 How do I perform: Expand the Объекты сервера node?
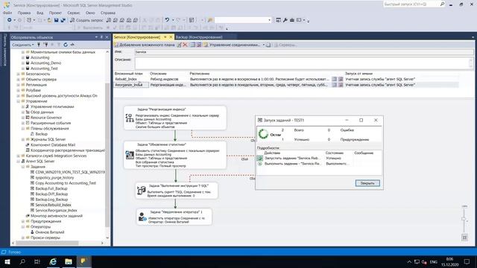point(19,80)
